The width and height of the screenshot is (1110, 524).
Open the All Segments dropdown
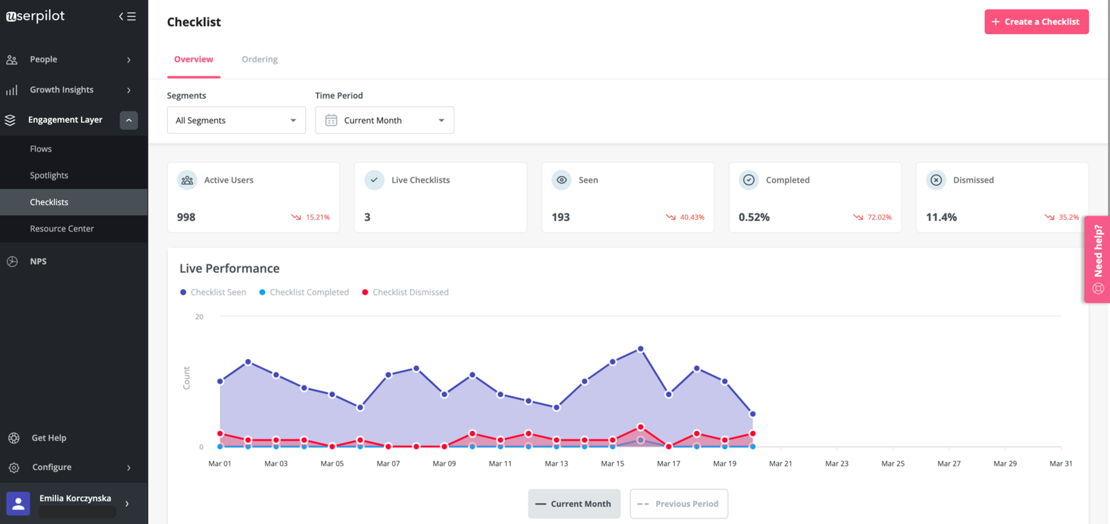(236, 120)
